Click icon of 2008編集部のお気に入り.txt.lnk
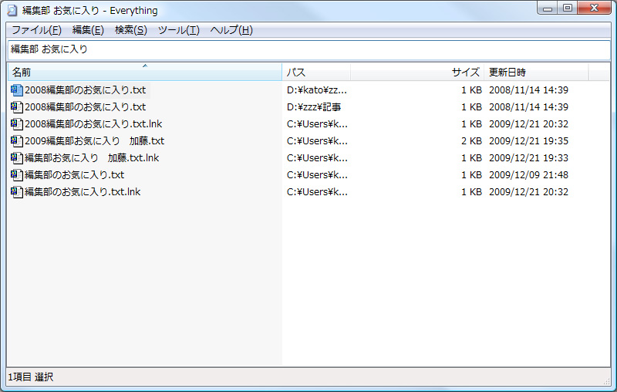This screenshot has height=392, width=617. tap(16, 124)
